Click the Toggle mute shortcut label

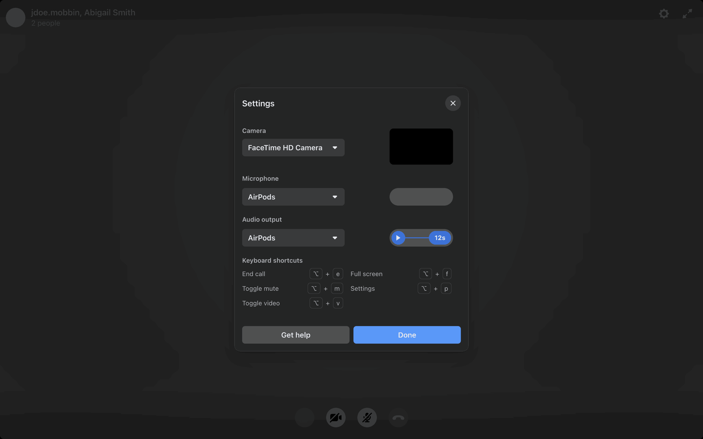(x=260, y=288)
